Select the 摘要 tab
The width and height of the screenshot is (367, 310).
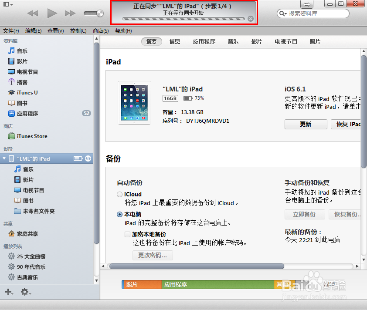coord(151,42)
